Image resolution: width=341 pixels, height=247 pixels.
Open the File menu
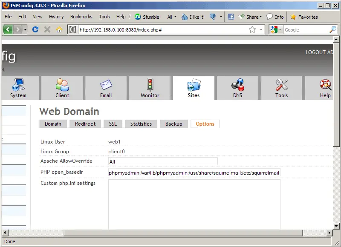pyautogui.click(x=8, y=17)
